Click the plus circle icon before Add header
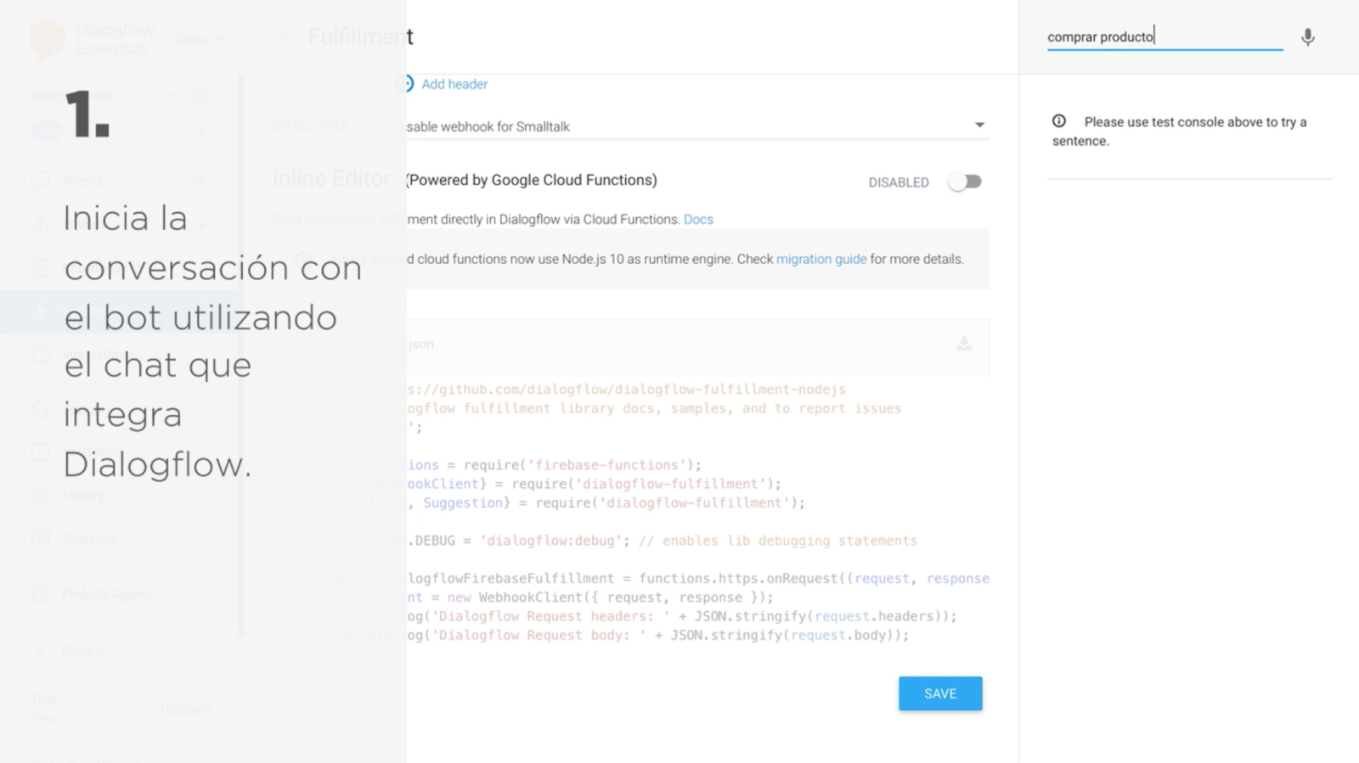Viewport: 1359px width, 763px height. click(x=406, y=83)
